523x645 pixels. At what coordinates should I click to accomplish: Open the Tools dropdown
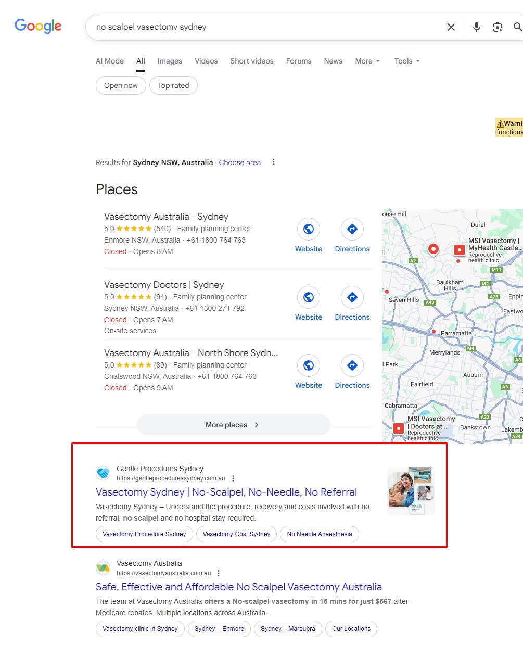406,61
